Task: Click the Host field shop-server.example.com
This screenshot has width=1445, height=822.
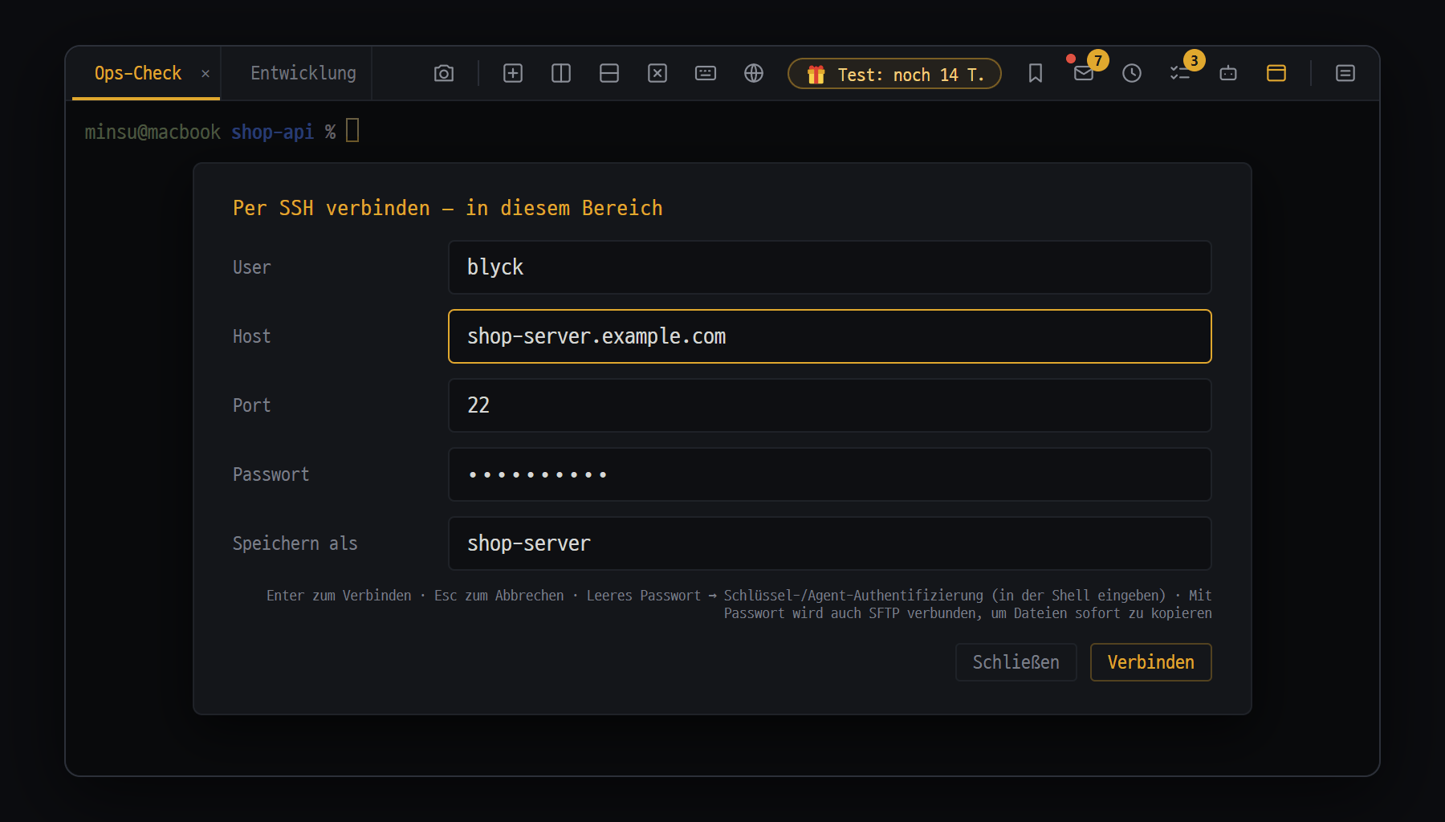Action: (830, 336)
